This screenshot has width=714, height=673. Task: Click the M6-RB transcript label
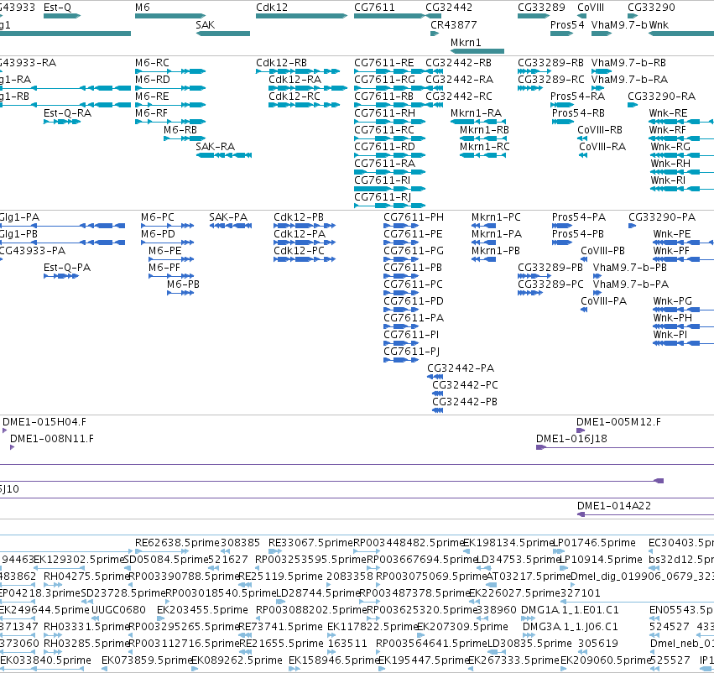(x=180, y=130)
